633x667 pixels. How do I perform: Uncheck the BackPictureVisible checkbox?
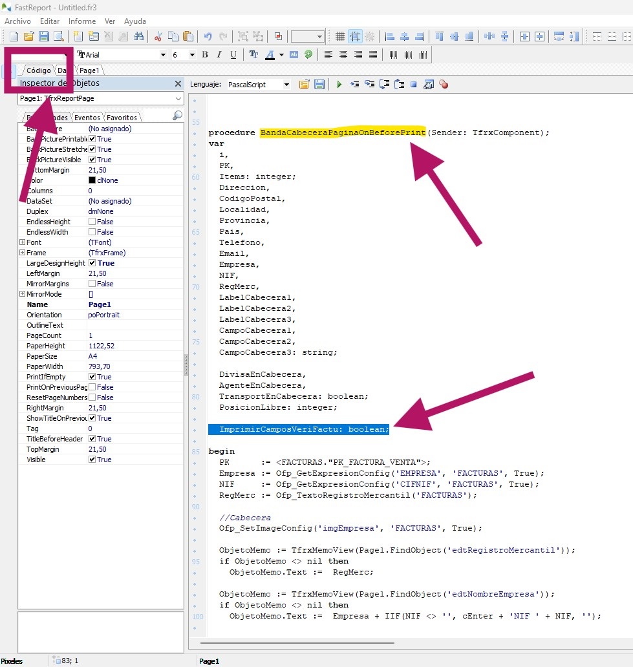[92, 160]
